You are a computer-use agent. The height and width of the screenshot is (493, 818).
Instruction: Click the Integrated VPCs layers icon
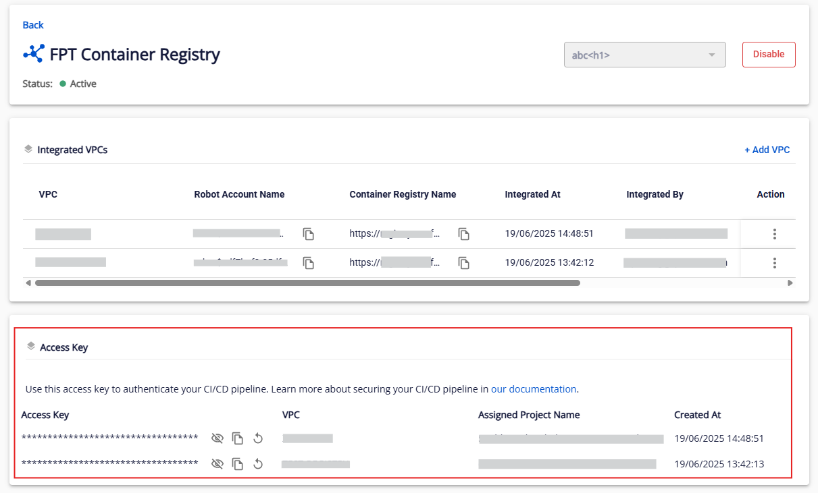pos(28,149)
